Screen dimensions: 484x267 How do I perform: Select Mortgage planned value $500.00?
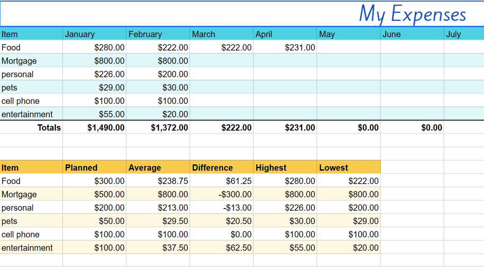[94, 194]
